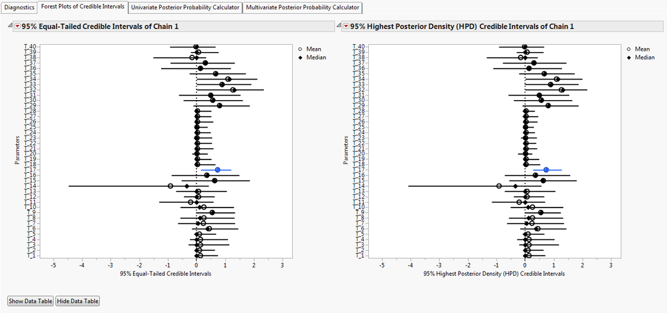This screenshot has width=667, height=313.
Task: Click the Parameters y-axis label of Equal-Tailed plot
Action: (17, 150)
